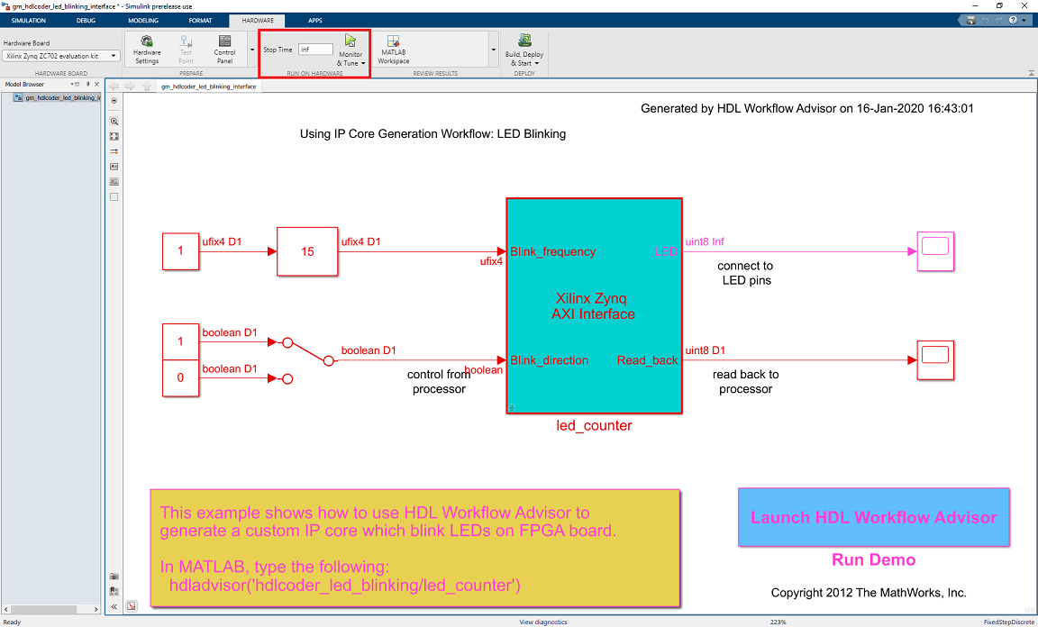1038x627 pixels.
Task: Close the Model Browser panel
Action: 97,84
